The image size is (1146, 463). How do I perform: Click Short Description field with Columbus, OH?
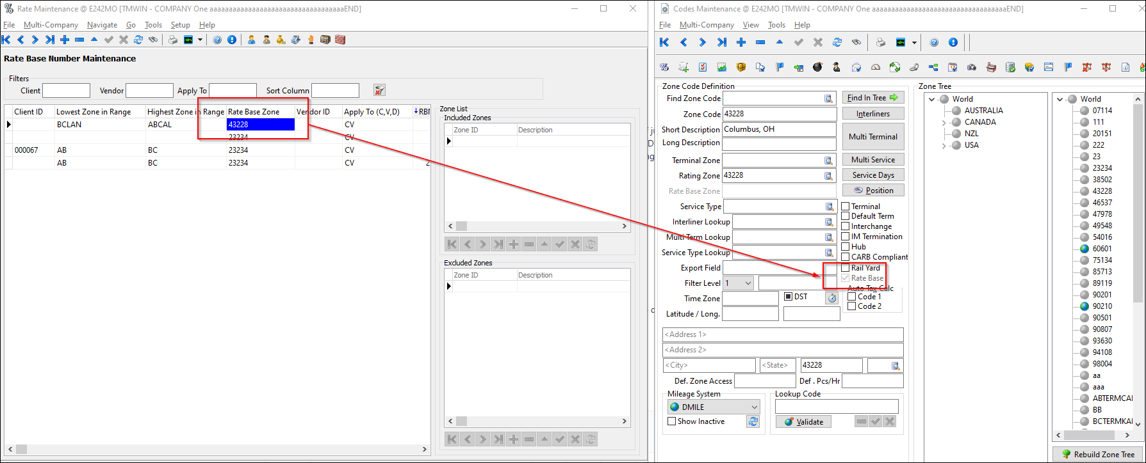tap(780, 129)
